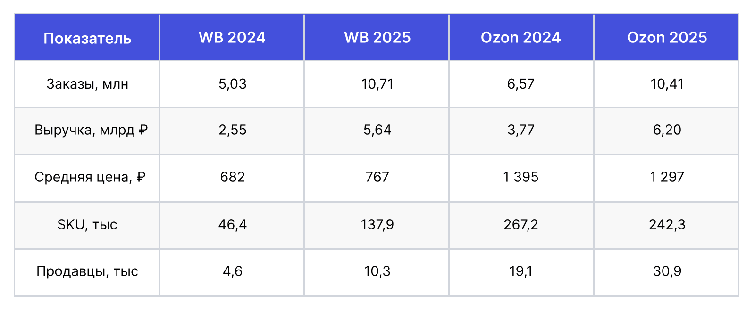Click the WB 2025 column header
This screenshot has height=311, width=755.
click(377, 38)
